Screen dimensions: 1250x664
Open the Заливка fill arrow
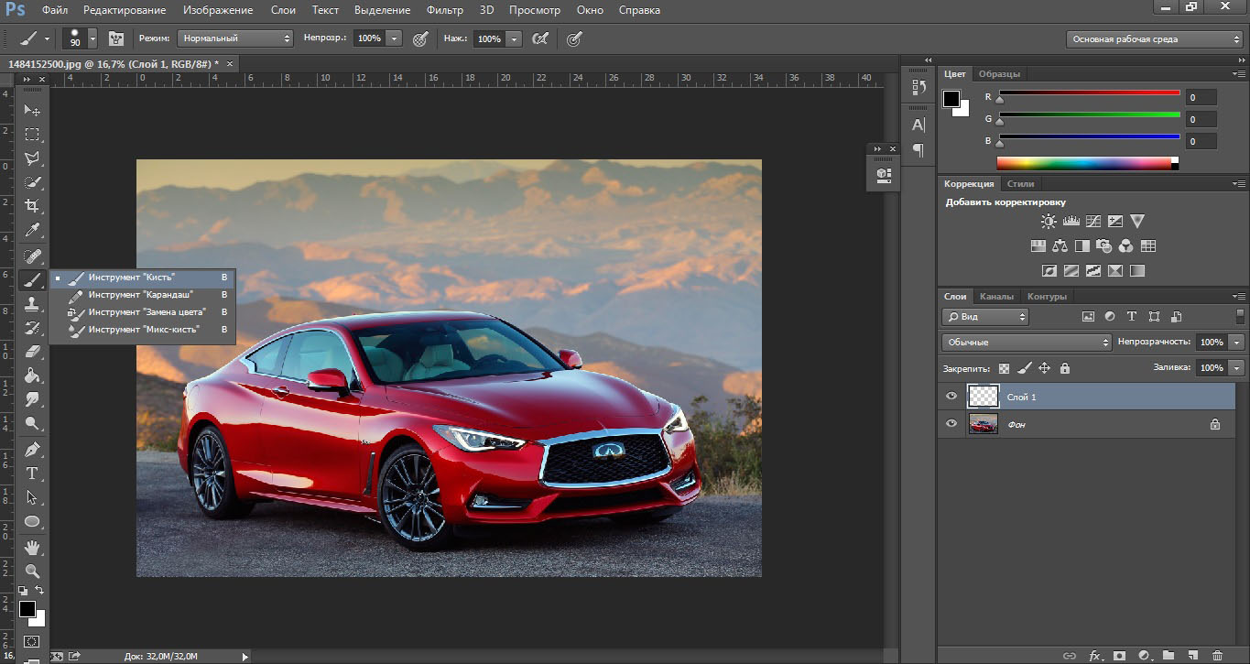tap(1237, 367)
